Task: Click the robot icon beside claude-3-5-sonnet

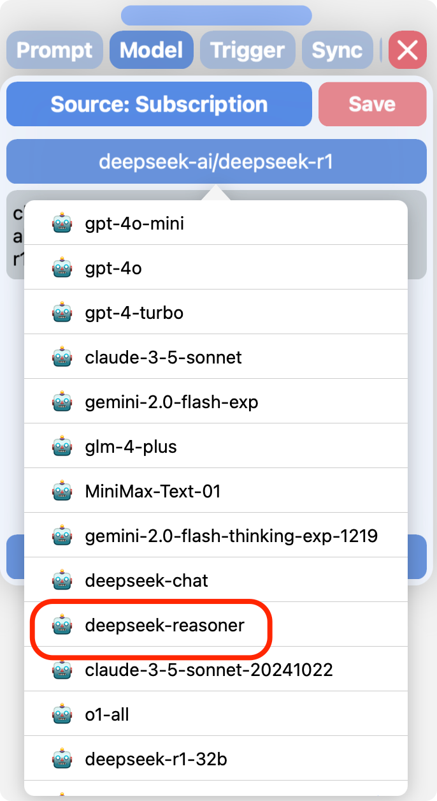Action: [62, 357]
